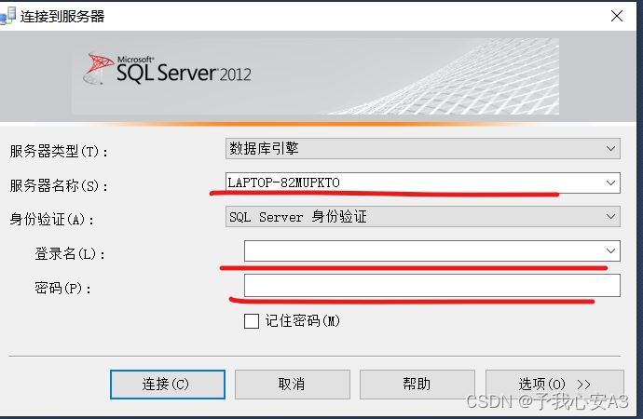
Task: Click the 取消 cancel button
Action: tap(293, 385)
